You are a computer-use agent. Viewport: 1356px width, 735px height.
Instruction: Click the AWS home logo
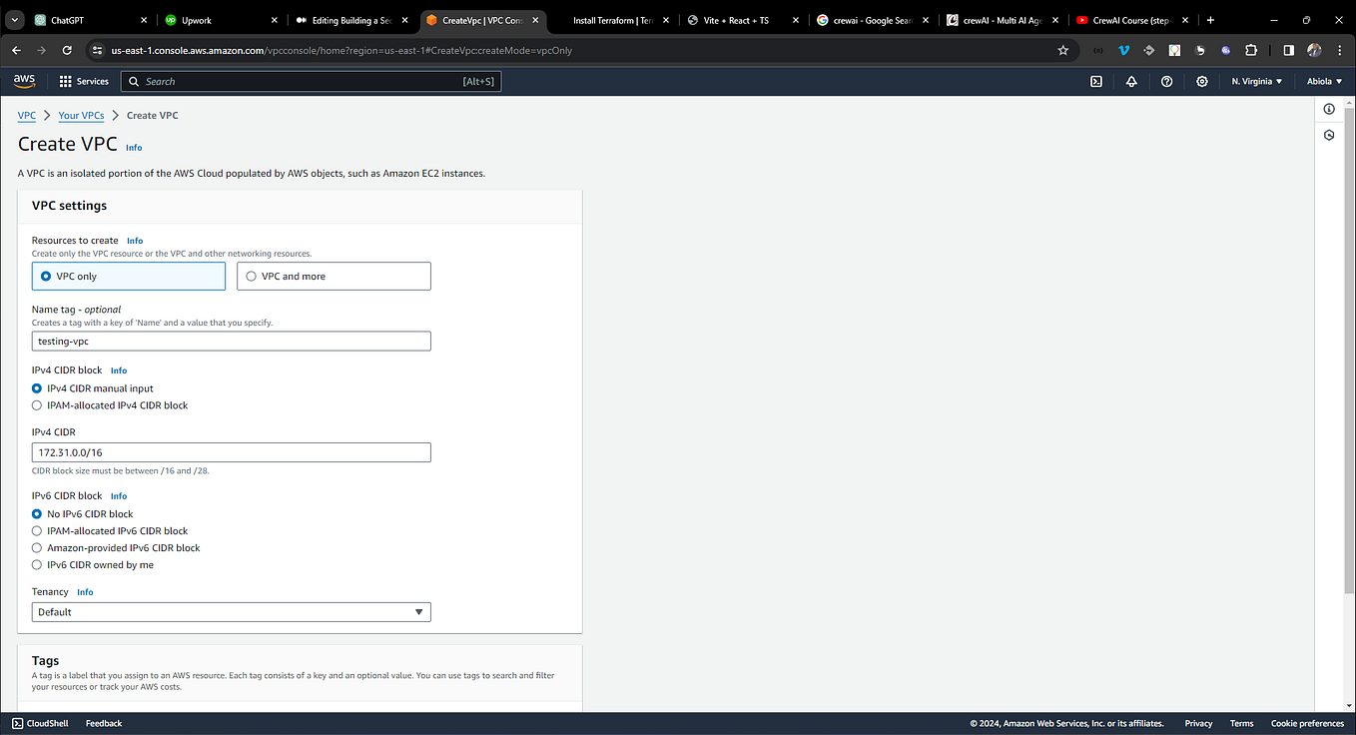[23, 81]
